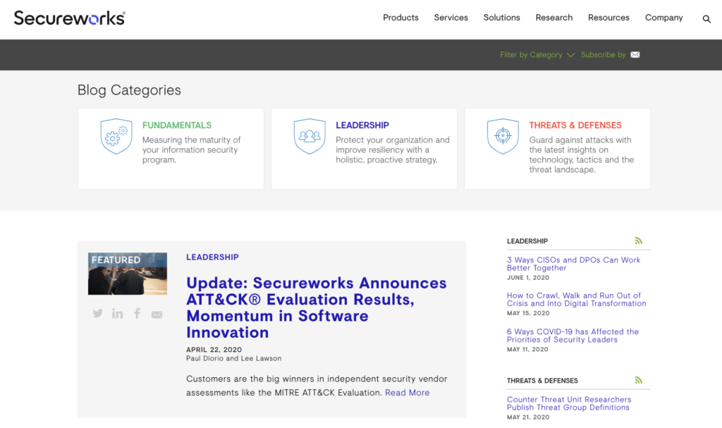Click the Leadership people shield icon
This screenshot has height=428, width=722.
pyautogui.click(x=310, y=136)
